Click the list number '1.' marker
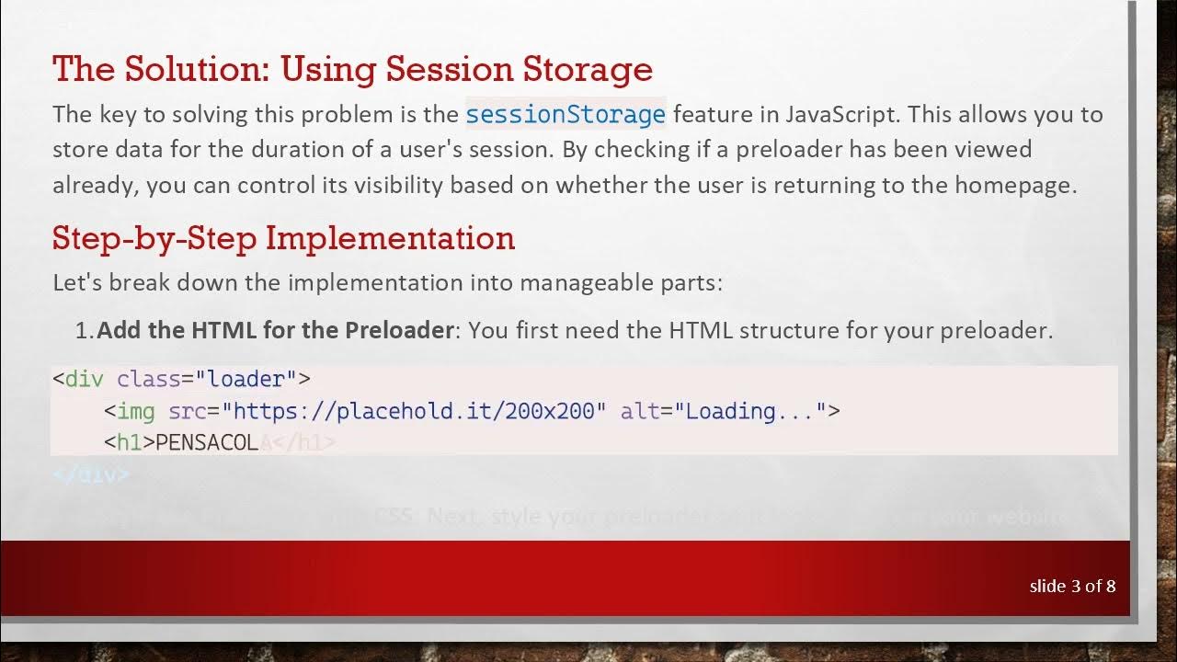The image size is (1177, 662). click(x=85, y=330)
